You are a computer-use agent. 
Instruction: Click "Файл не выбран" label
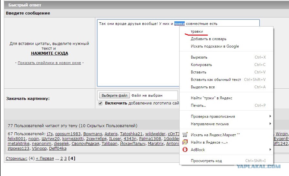click(147, 95)
